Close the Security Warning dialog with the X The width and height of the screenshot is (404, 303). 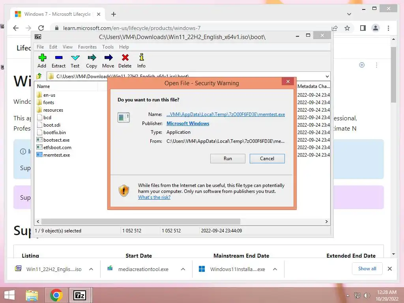click(x=288, y=81)
